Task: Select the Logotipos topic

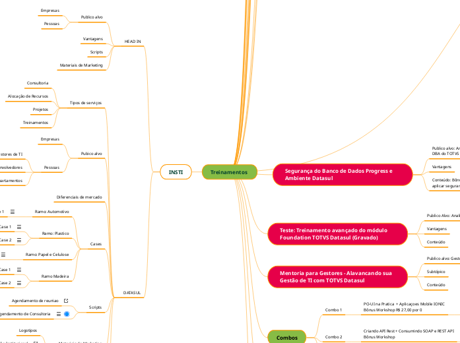Action: pyautogui.click(x=28, y=330)
